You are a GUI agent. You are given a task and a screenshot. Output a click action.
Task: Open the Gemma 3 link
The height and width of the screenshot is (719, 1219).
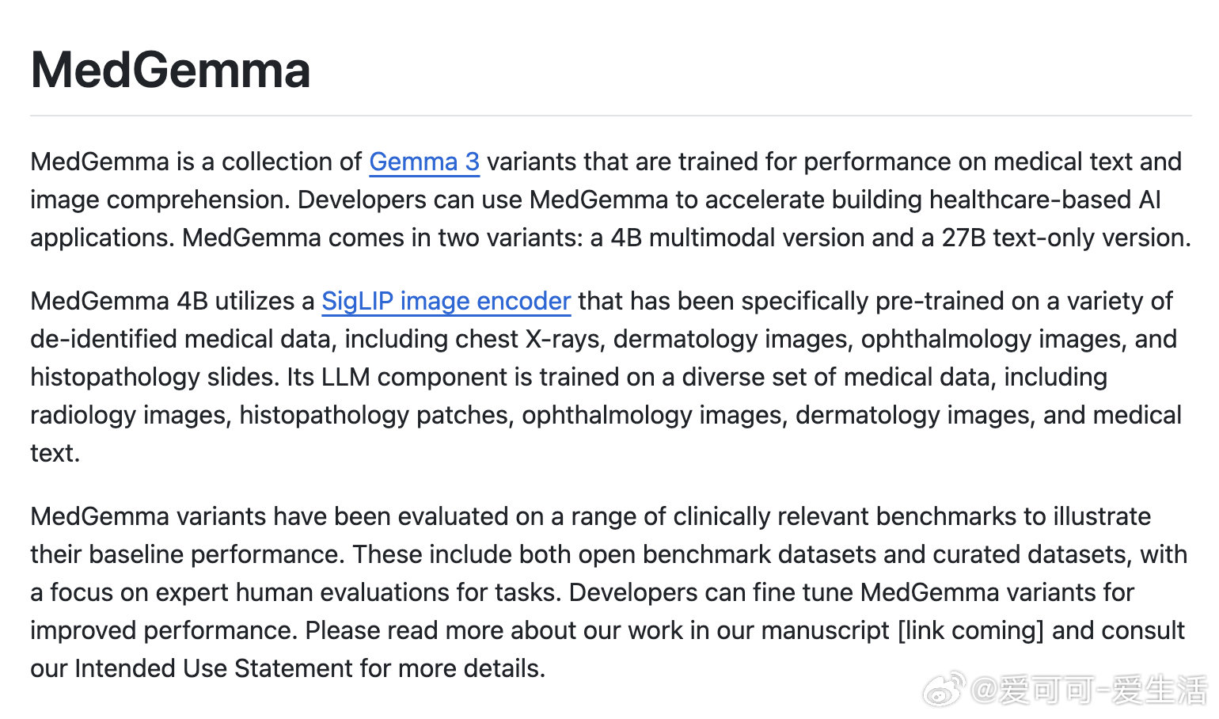(x=424, y=162)
